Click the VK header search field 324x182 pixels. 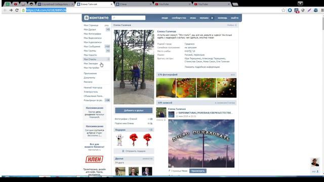(129, 18)
